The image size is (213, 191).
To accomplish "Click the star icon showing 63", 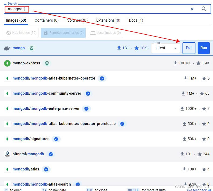I will pos(202,94).
